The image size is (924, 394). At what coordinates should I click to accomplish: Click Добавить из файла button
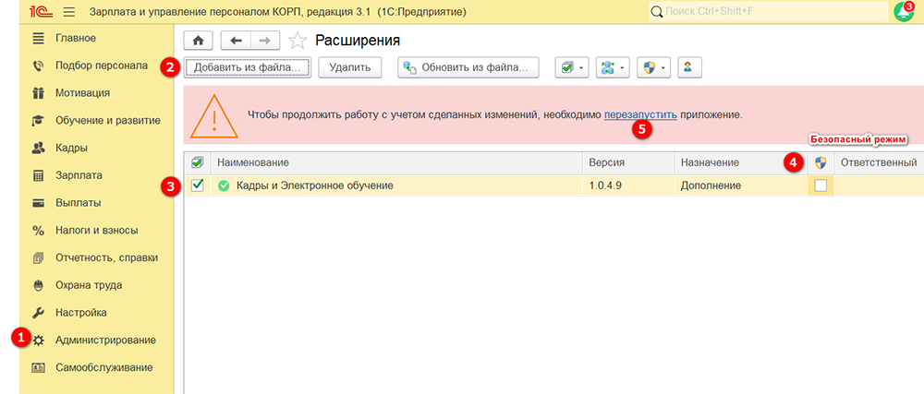(x=248, y=67)
